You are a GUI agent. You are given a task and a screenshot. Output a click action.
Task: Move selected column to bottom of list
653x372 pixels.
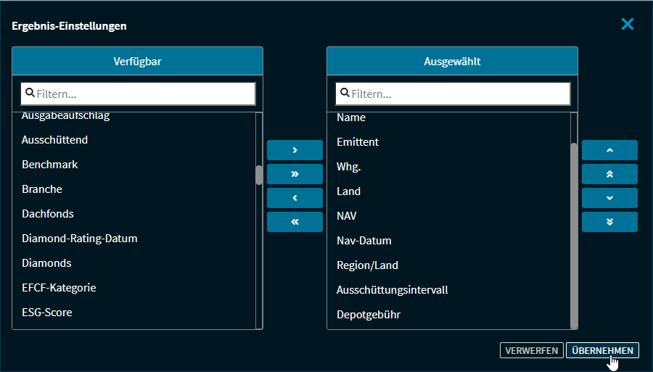coord(609,222)
